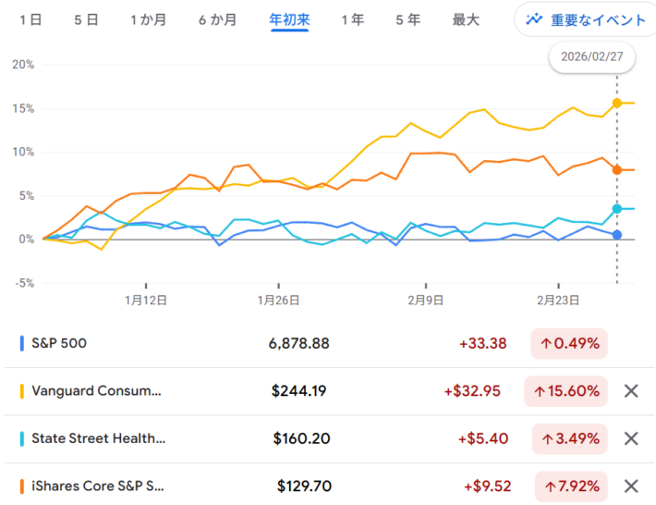Viewport: 656px width, 505px height.
Task: Click iShares 7.92% change badge
Action: click(569, 487)
